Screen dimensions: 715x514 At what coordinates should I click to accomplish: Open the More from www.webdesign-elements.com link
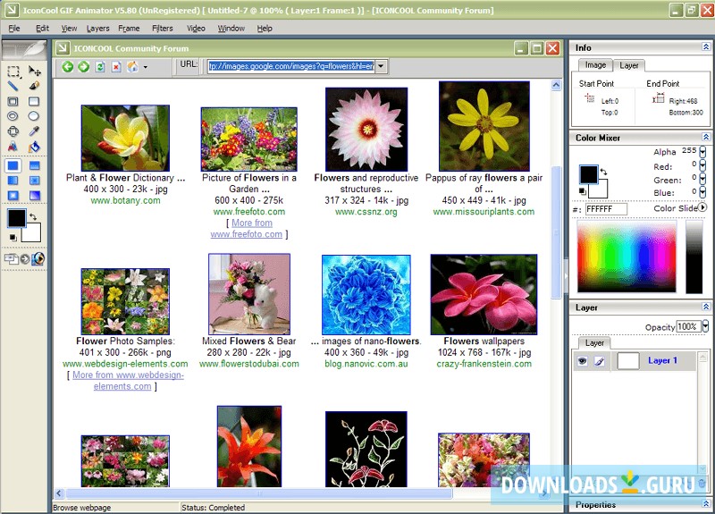point(128,381)
